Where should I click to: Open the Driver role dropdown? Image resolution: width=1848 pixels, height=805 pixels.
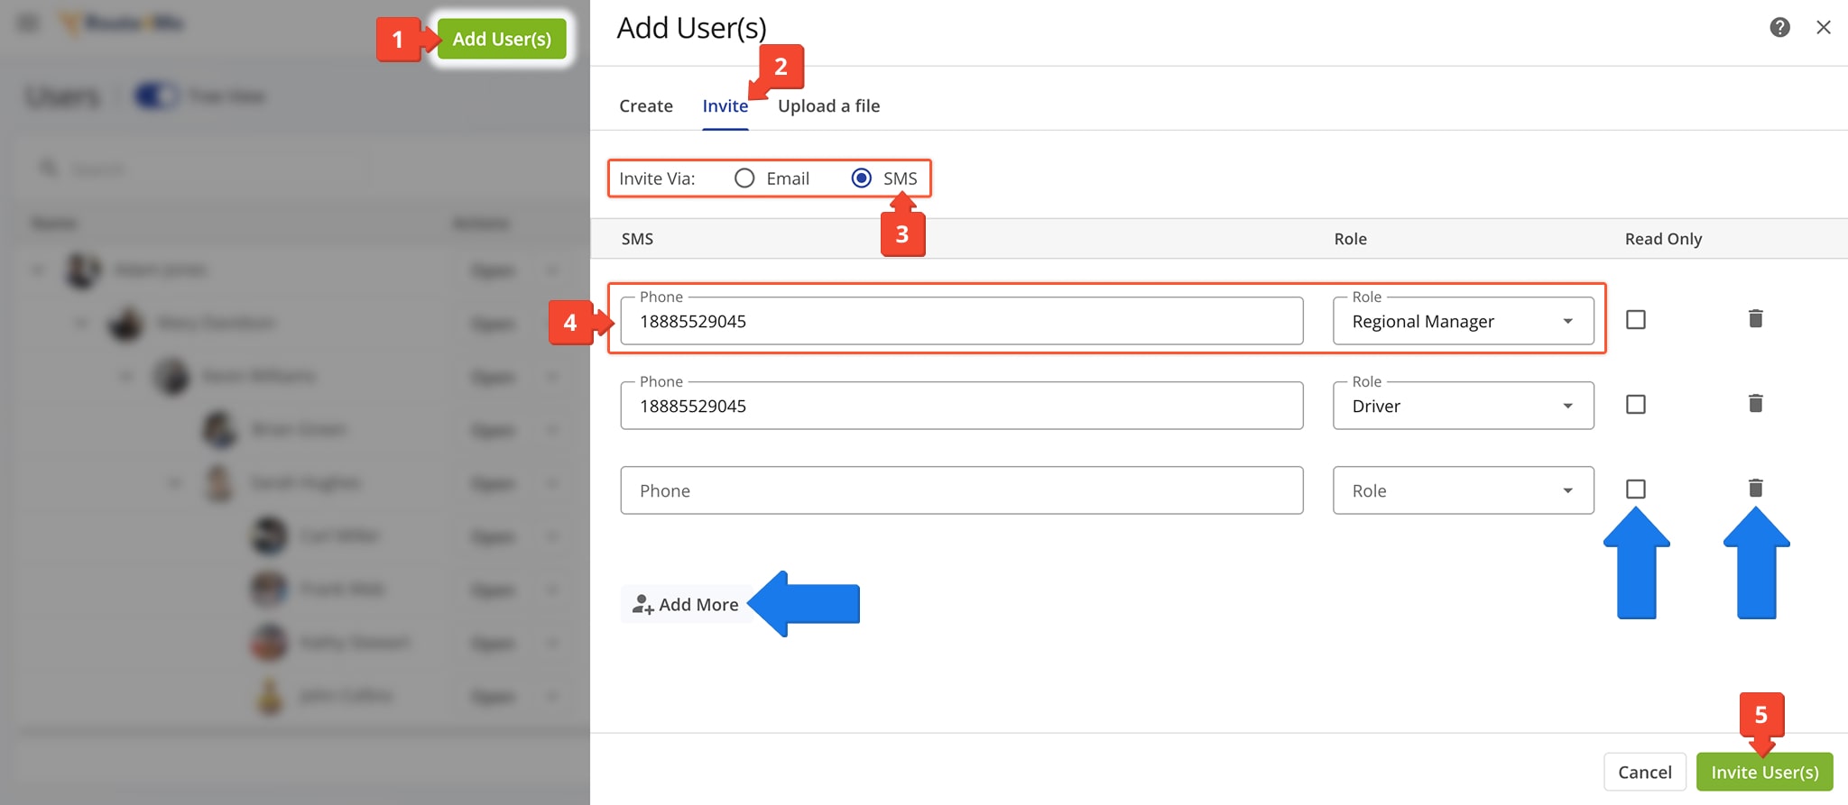[1463, 406]
